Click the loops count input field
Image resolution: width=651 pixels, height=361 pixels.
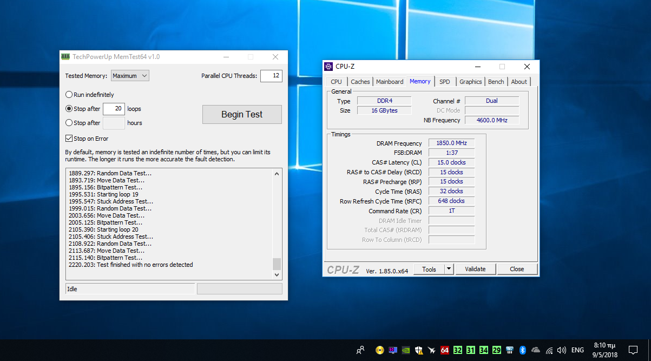tap(114, 109)
